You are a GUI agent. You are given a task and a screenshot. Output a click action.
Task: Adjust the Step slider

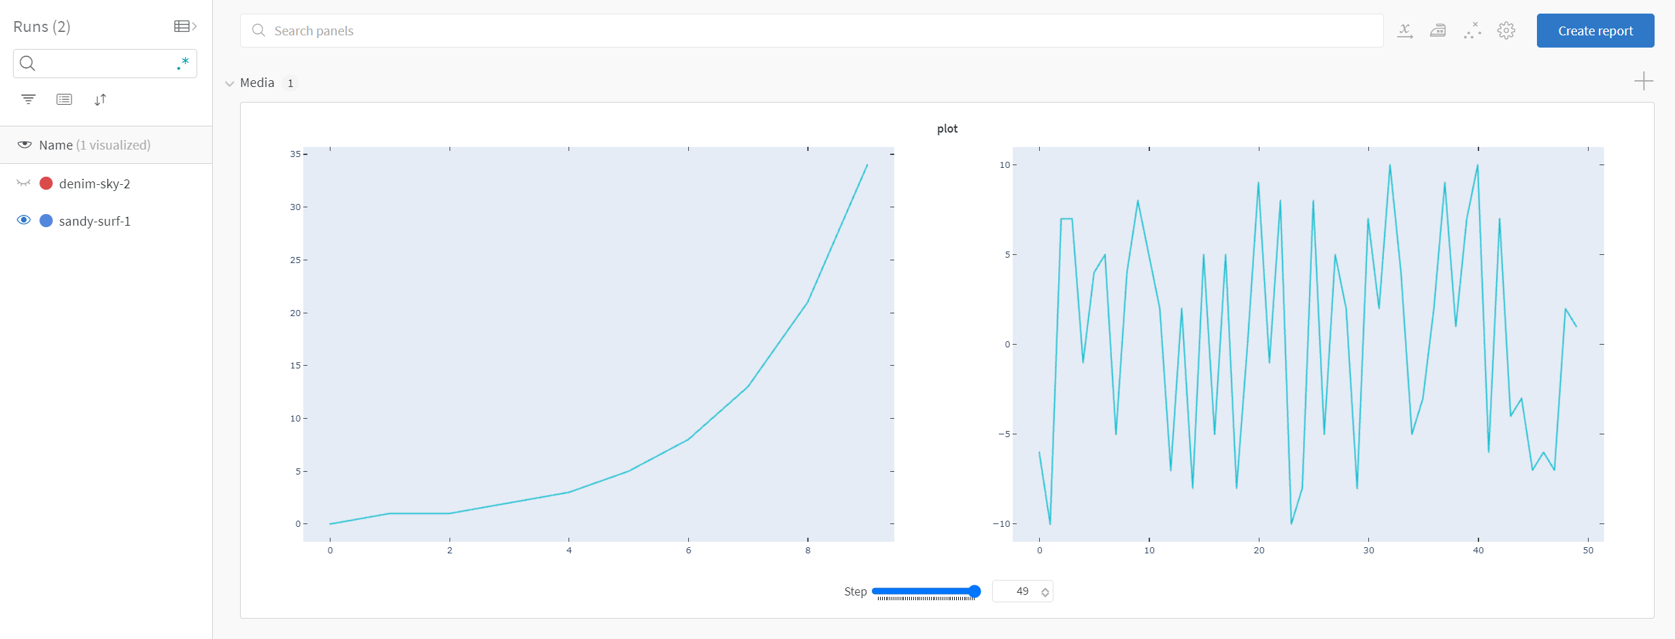[926, 591]
